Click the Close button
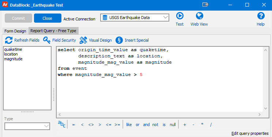The height and width of the screenshot is (137, 272). (48, 18)
